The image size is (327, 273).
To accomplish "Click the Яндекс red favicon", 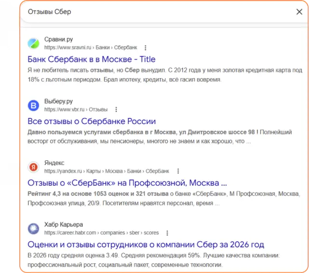I will (33, 167).
